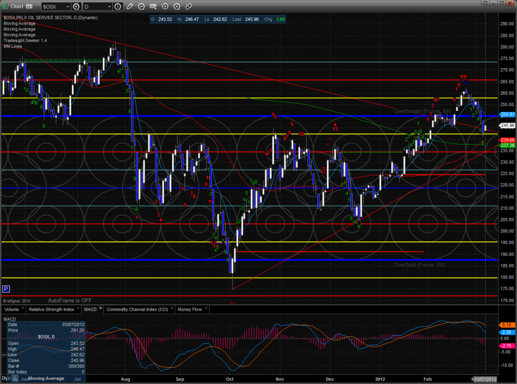
Task: Click the Tradesight Seeker 1.4 study label
Action: (x=25, y=40)
